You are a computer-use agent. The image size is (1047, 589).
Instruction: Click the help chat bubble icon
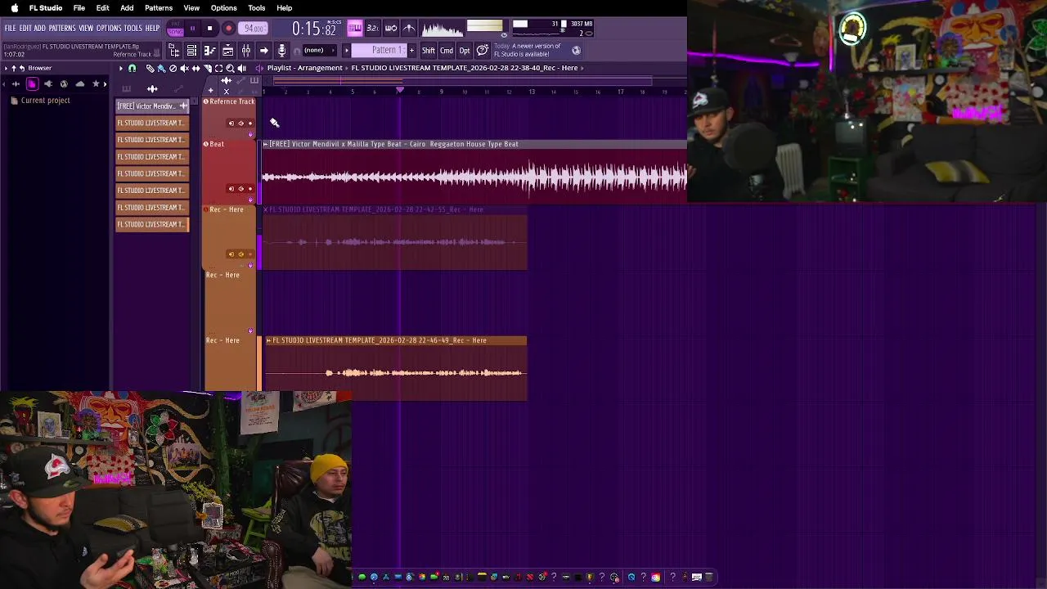(482, 51)
